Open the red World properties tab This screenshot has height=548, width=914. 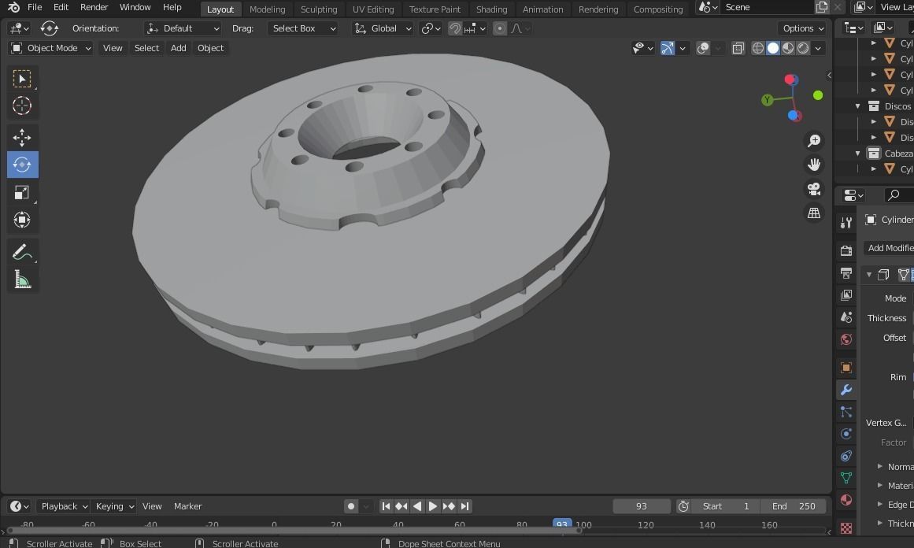tap(846, 339)
